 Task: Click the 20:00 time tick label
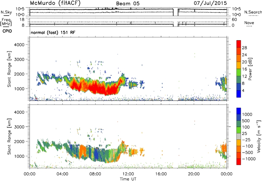coord(194,174)
